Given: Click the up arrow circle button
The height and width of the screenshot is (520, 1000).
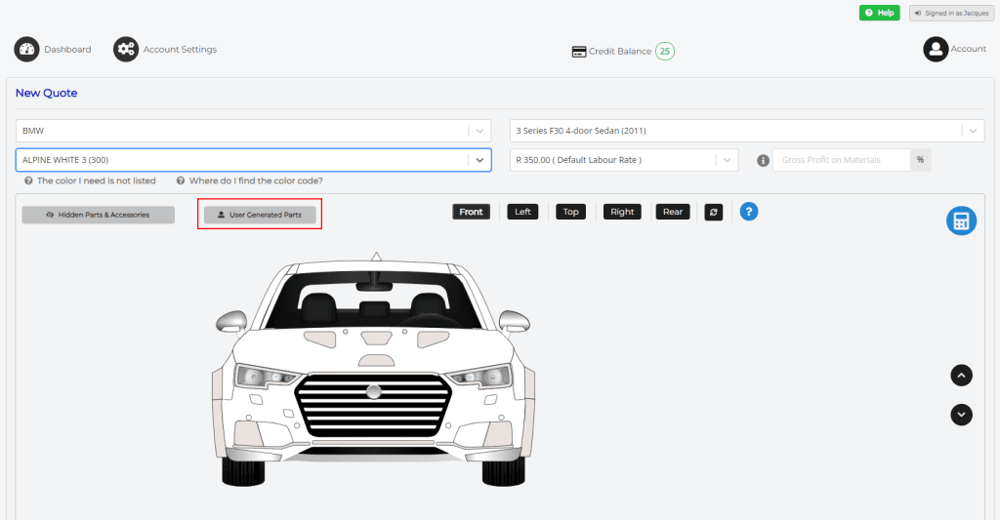Looking at the screenshot, I should pyautogui.click(x=961, y=375).
